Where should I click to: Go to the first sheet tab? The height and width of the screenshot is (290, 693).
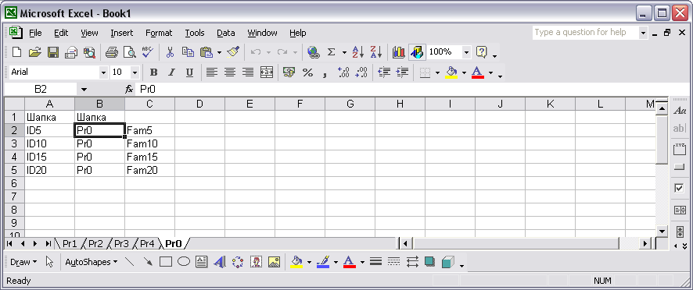9,243
